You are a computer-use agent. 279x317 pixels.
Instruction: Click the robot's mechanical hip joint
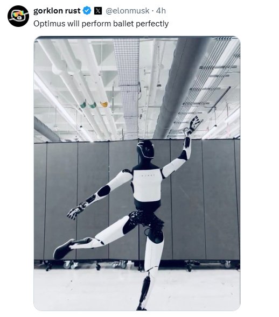click(146, 219)
